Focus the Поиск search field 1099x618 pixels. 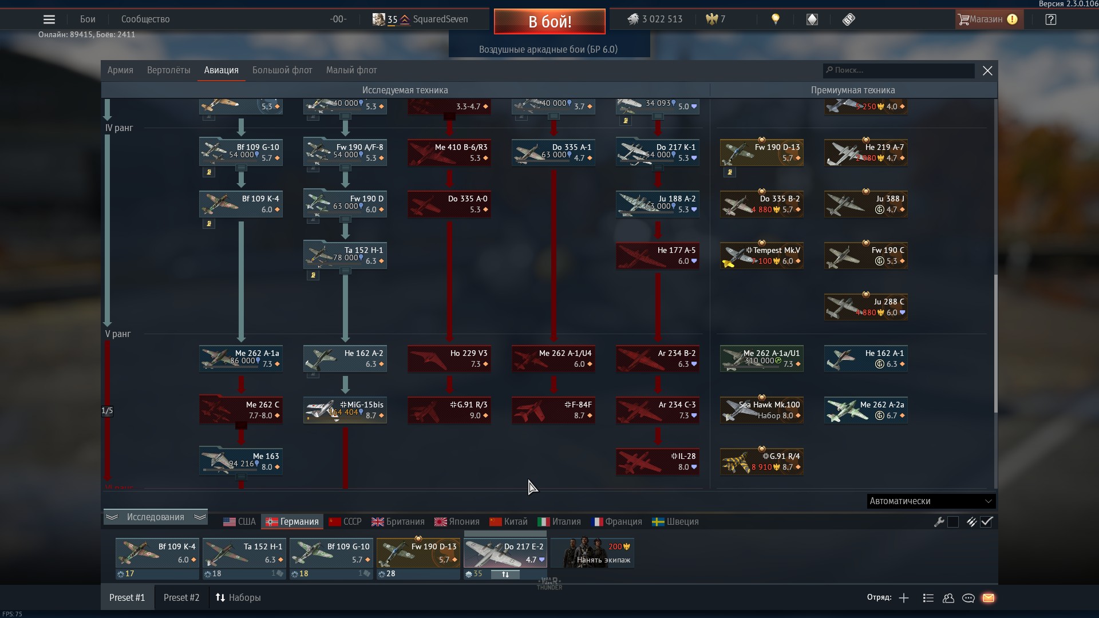coord(899,70)
